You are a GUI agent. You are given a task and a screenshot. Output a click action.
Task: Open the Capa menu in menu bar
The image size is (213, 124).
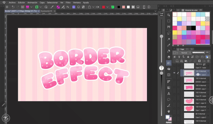pos(42,2)
